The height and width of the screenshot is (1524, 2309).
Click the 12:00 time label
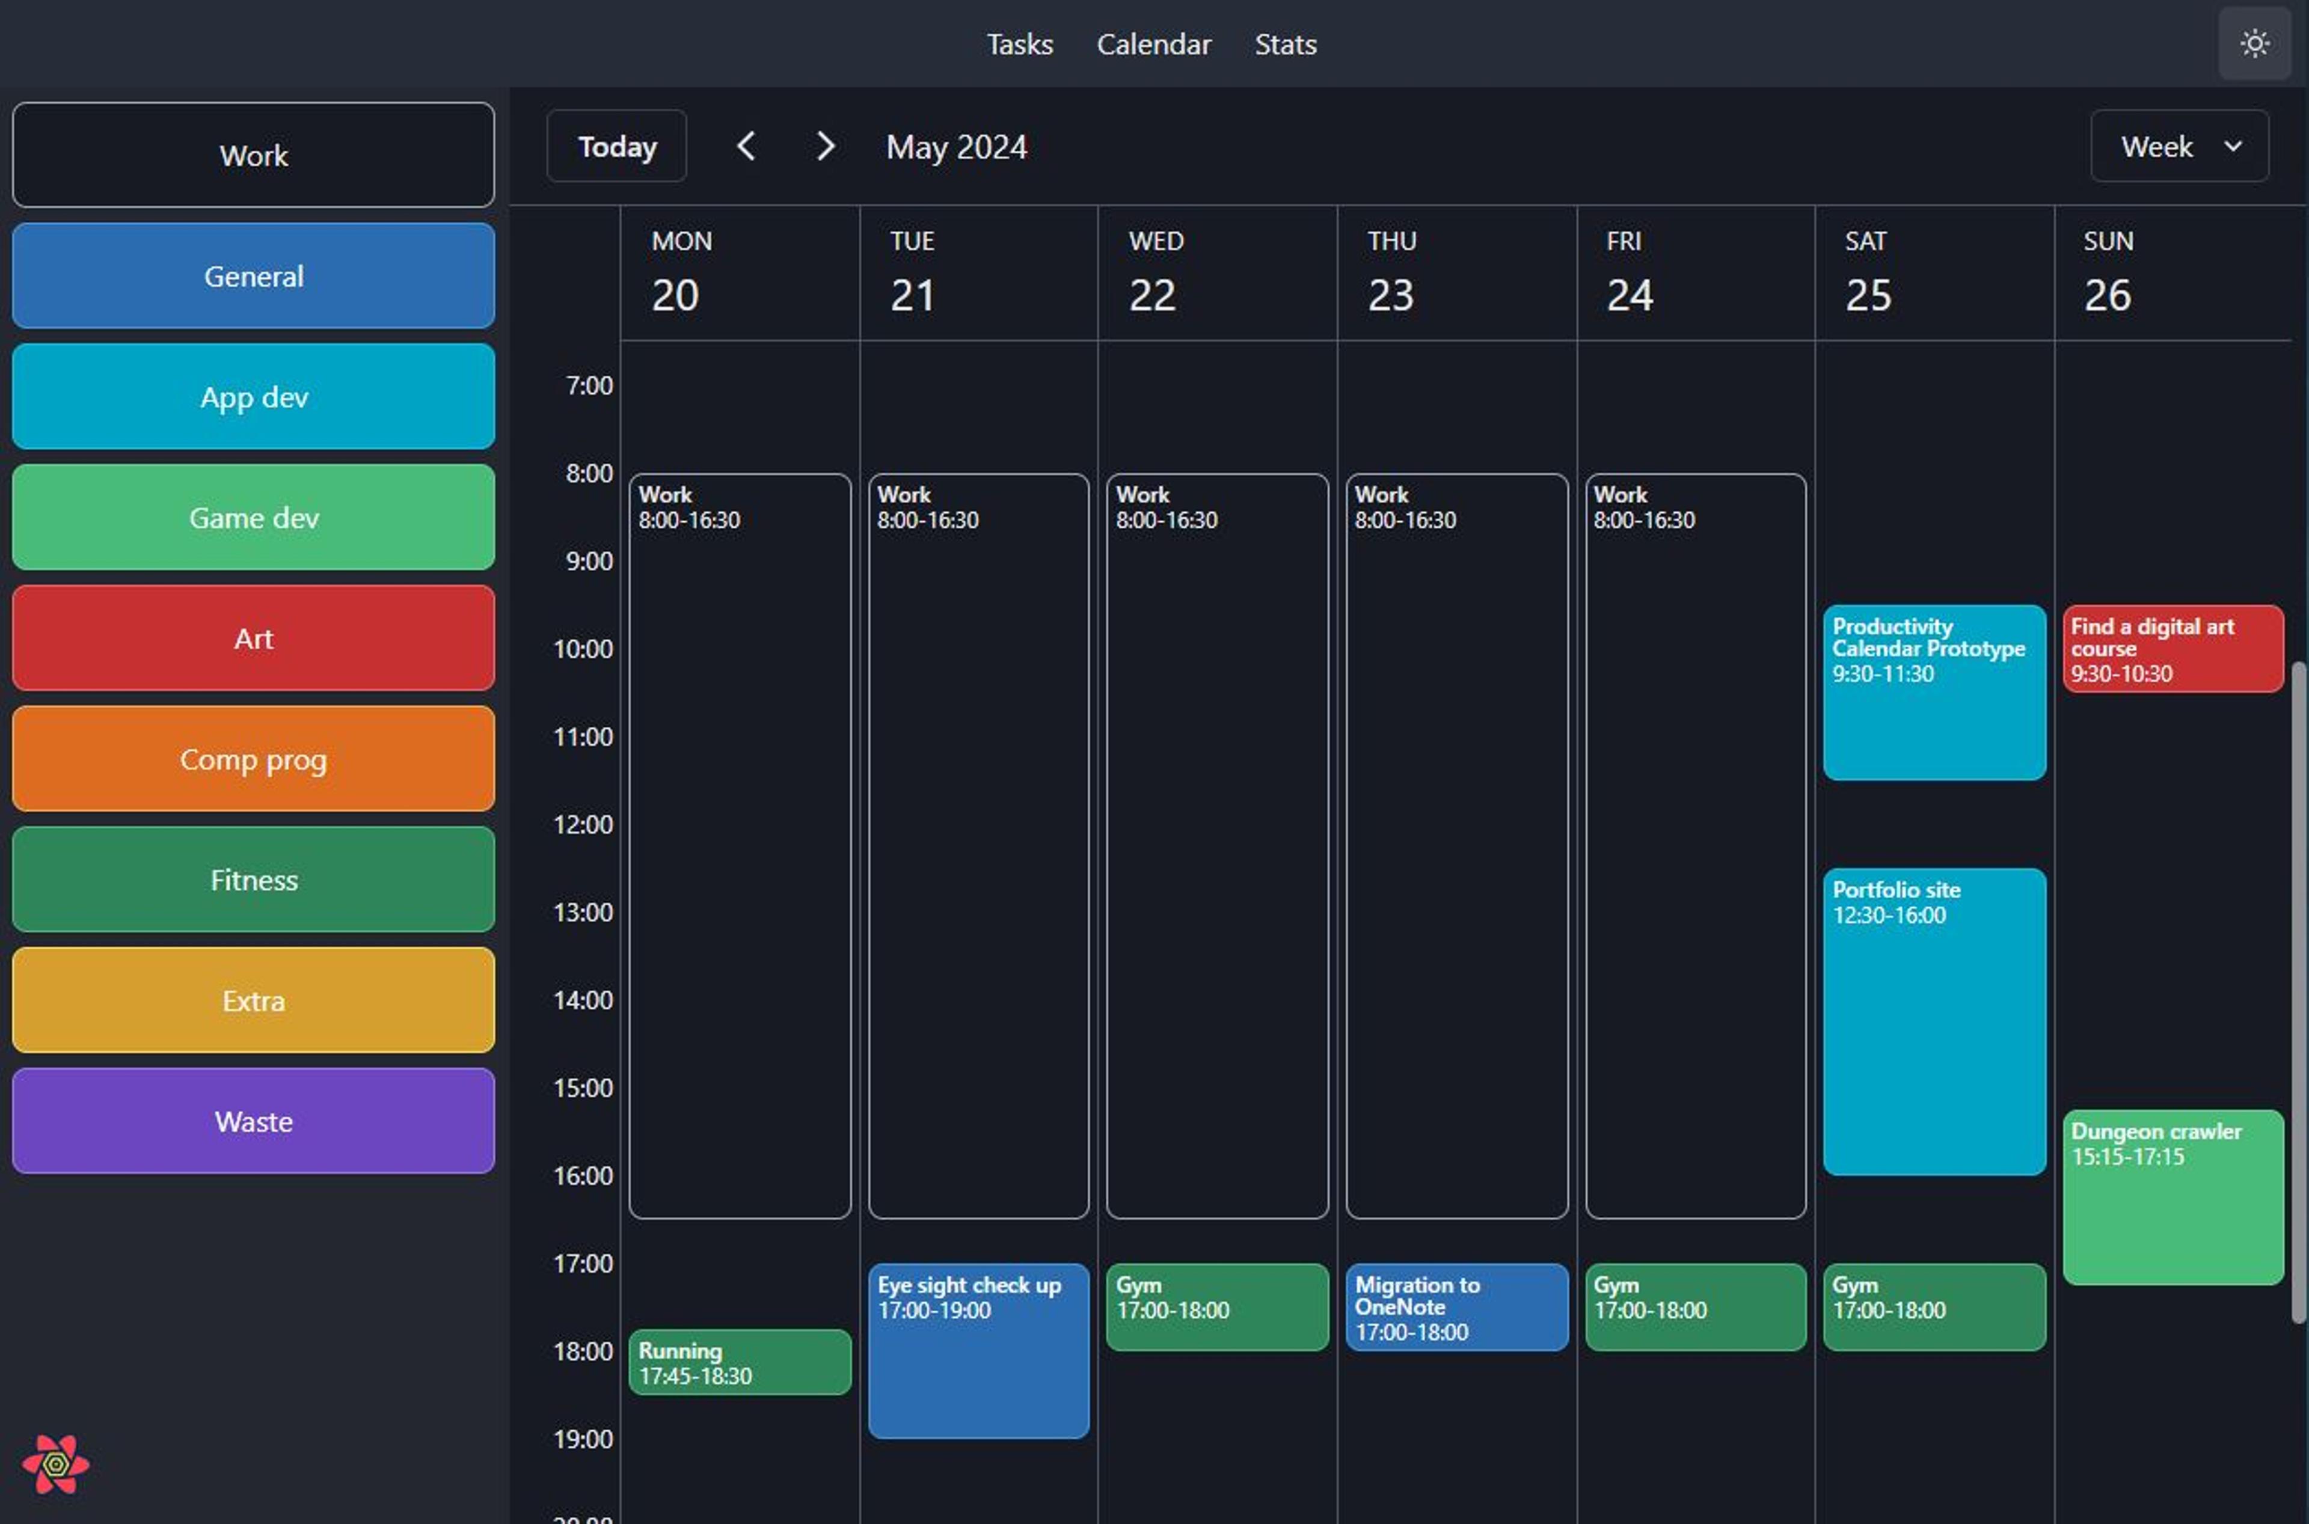pyautogui.click(x=583, y=824)
